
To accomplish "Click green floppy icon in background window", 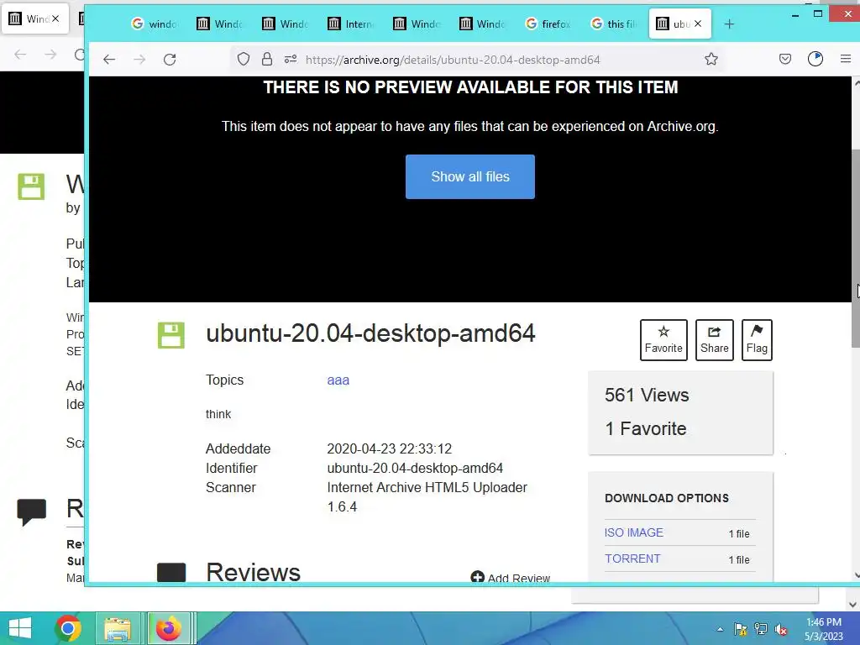I will pyautogui.click(x=31, y=186).
